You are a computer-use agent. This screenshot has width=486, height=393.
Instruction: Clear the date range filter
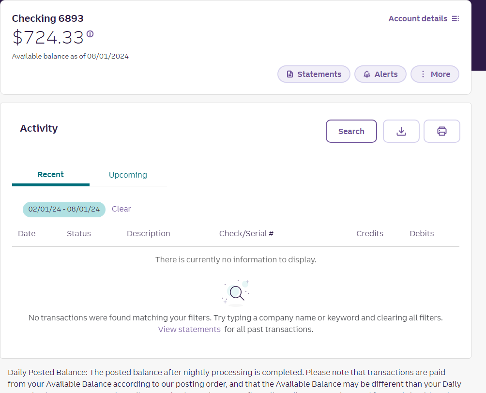[x=121, y=209]
